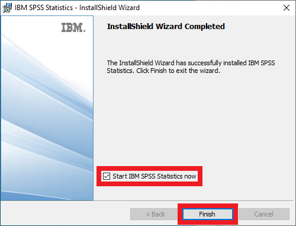Click the installer icon in title bar

pyautogui.click(x=7, y=8)
